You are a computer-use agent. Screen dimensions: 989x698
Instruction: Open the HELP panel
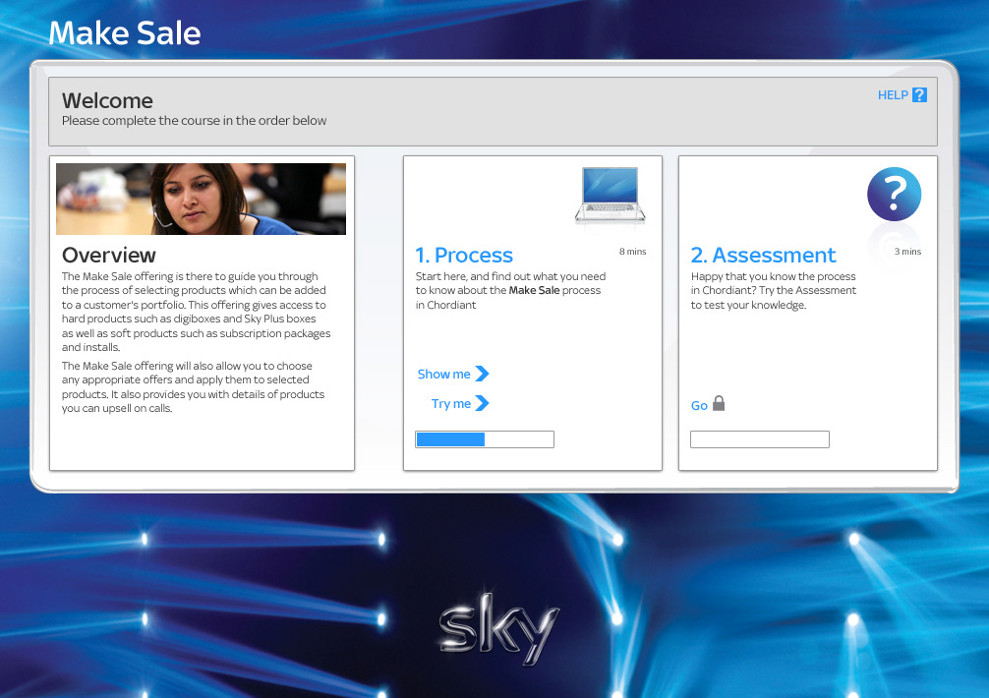(894, 94)
